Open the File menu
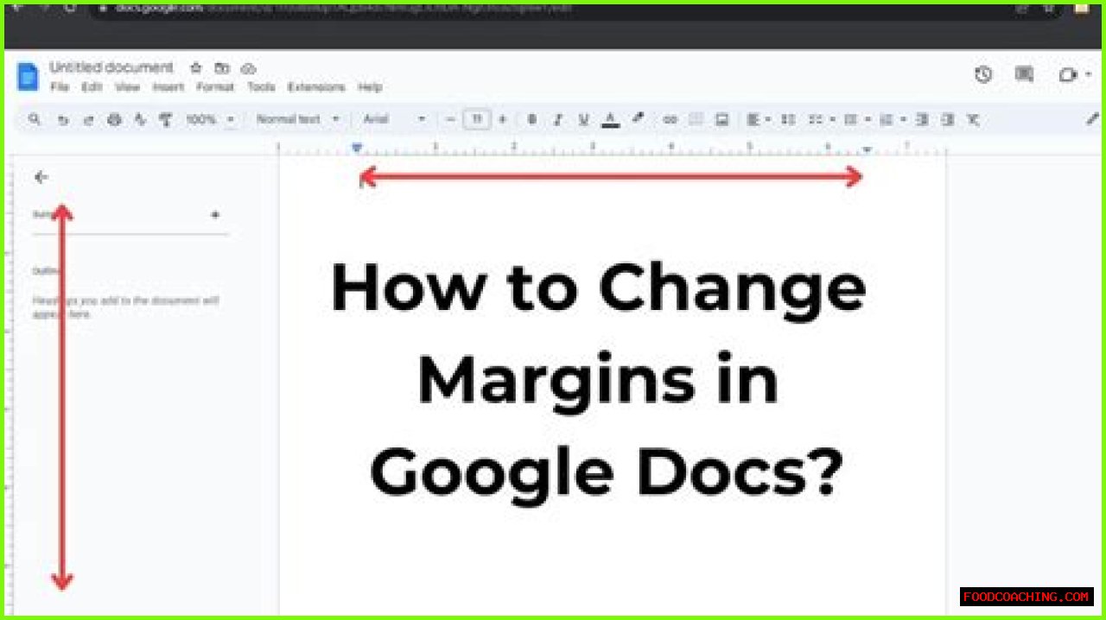1106x620 pixels. click(x=59, y=87)
